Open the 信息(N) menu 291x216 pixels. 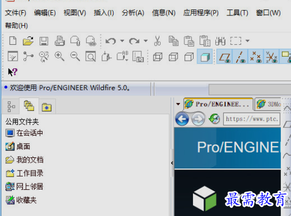(x=164, y=13)
